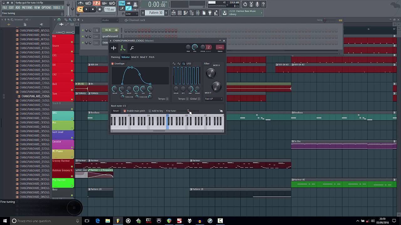Image resolution: width=401 pixels, height=225 pixels.
Task: Toggle the link/multilink controllers icon
Action: (x=128, y=8)
